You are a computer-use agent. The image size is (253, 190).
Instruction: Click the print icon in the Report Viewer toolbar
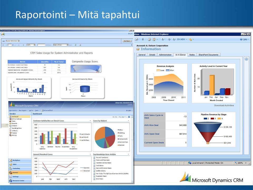pos(80,45)
